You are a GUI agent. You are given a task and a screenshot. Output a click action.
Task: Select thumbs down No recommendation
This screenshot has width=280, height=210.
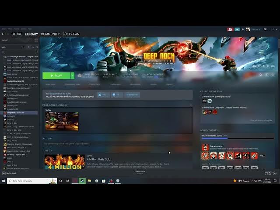pyautogui.click(x=117, y=95)
